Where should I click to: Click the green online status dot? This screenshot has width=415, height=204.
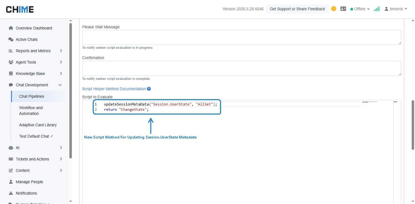tap(352, 9)
